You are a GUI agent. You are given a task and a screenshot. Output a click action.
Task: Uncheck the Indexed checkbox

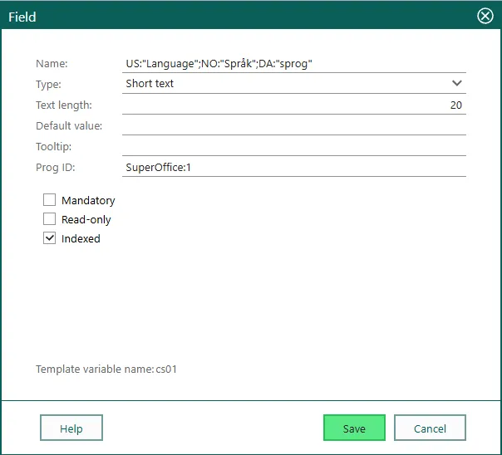pos(50,238)
